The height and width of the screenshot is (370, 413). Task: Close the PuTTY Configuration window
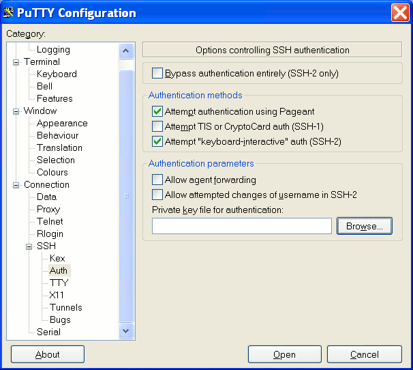[400, 13]
